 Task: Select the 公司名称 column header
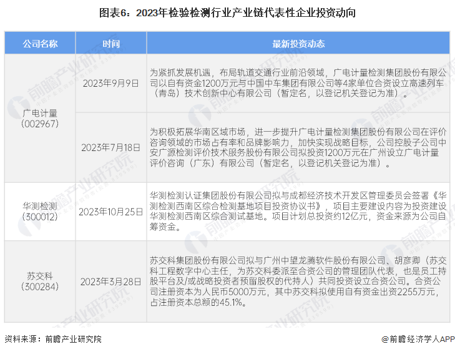pyautogui.click(x=40, y=44)
